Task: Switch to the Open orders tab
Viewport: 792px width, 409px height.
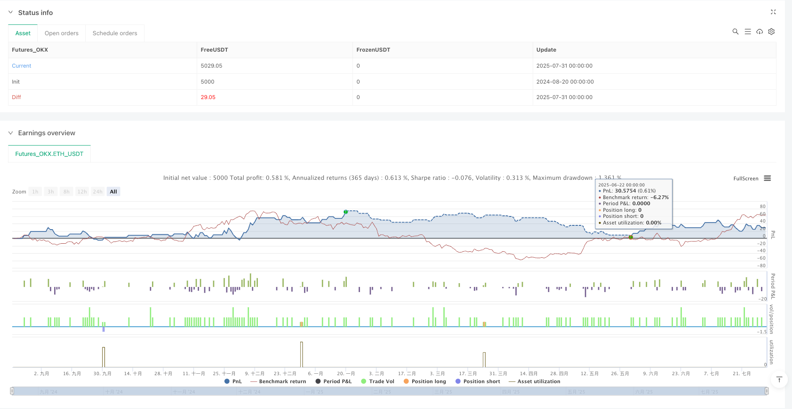Action: coord(62,33)
